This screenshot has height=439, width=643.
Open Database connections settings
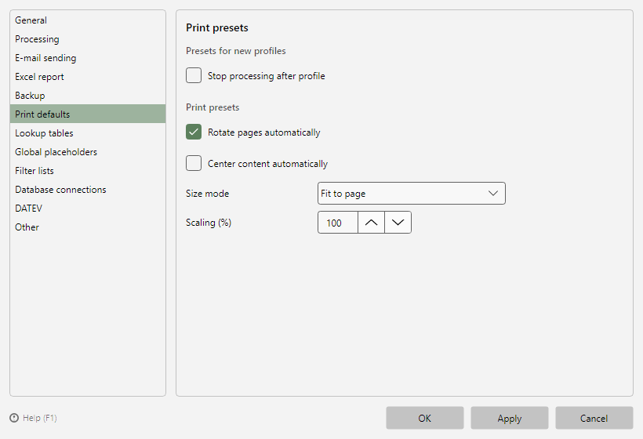click(x=87, y=190)
